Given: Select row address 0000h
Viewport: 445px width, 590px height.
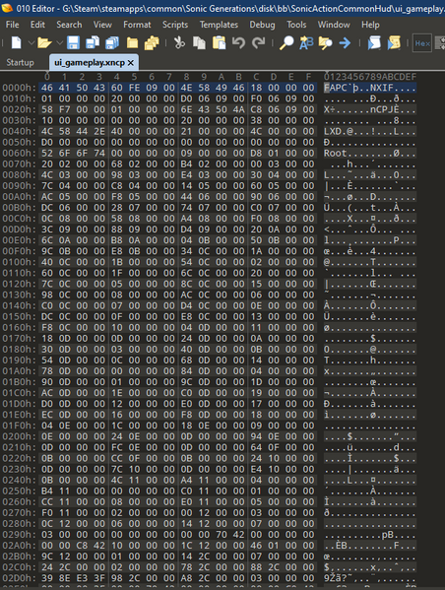Looking at the screenshot, I should pos(19,88).
